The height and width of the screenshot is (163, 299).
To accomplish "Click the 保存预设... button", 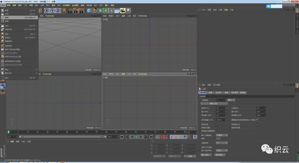I will [x=220, y=155].
